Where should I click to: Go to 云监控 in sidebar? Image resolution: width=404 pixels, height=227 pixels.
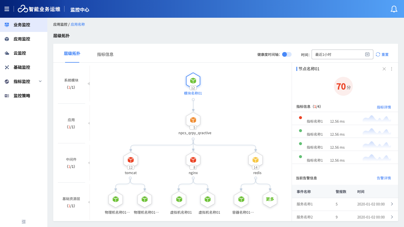24,53
